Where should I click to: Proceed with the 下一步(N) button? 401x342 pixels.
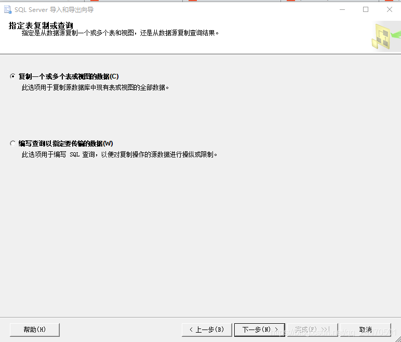259,330
